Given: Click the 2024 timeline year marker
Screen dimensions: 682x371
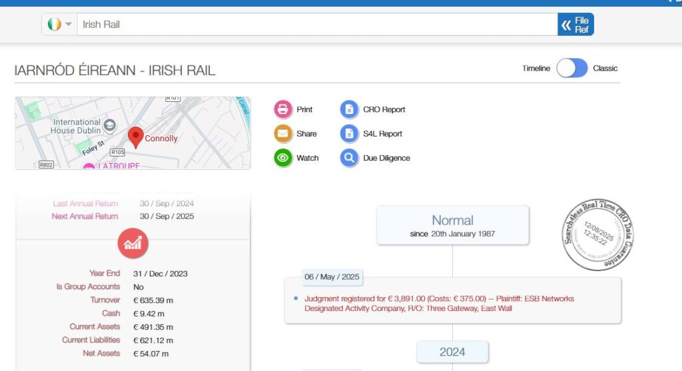Looking at the screenshot, I should 452,352.
